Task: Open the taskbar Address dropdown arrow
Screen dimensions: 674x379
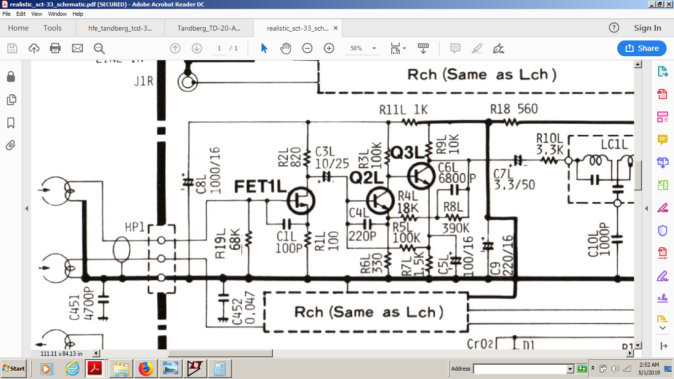Action: 570,369
